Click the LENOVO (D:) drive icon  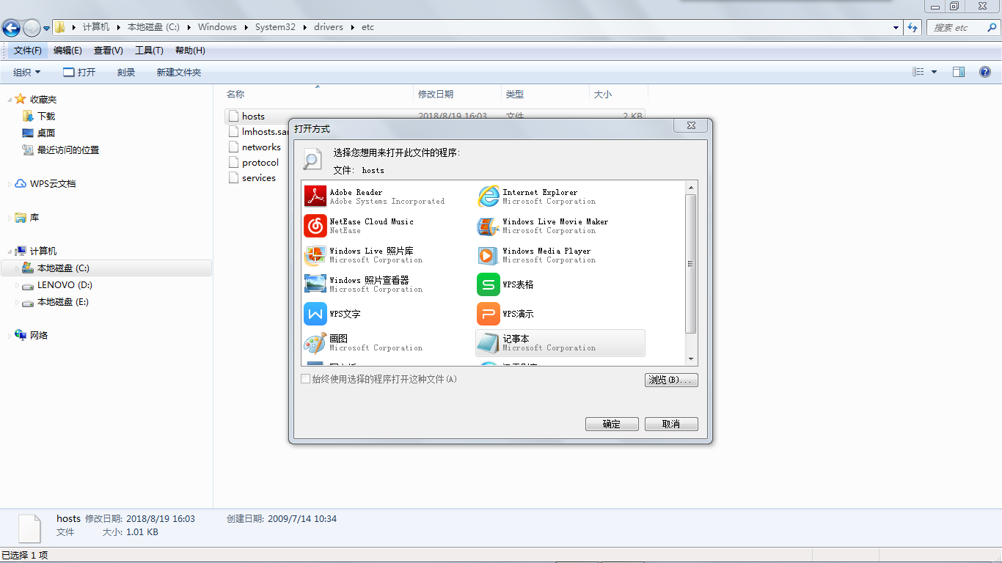(28, 285)
